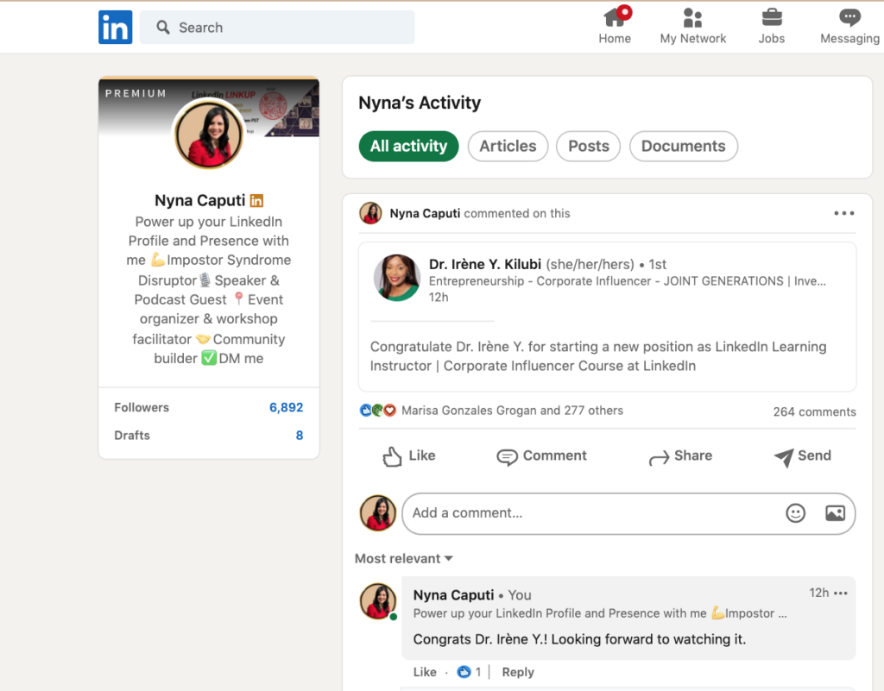The height and width of the screenshot is (691, 884).
Task: Open the Jobs page
Action: tap(771, 26)
